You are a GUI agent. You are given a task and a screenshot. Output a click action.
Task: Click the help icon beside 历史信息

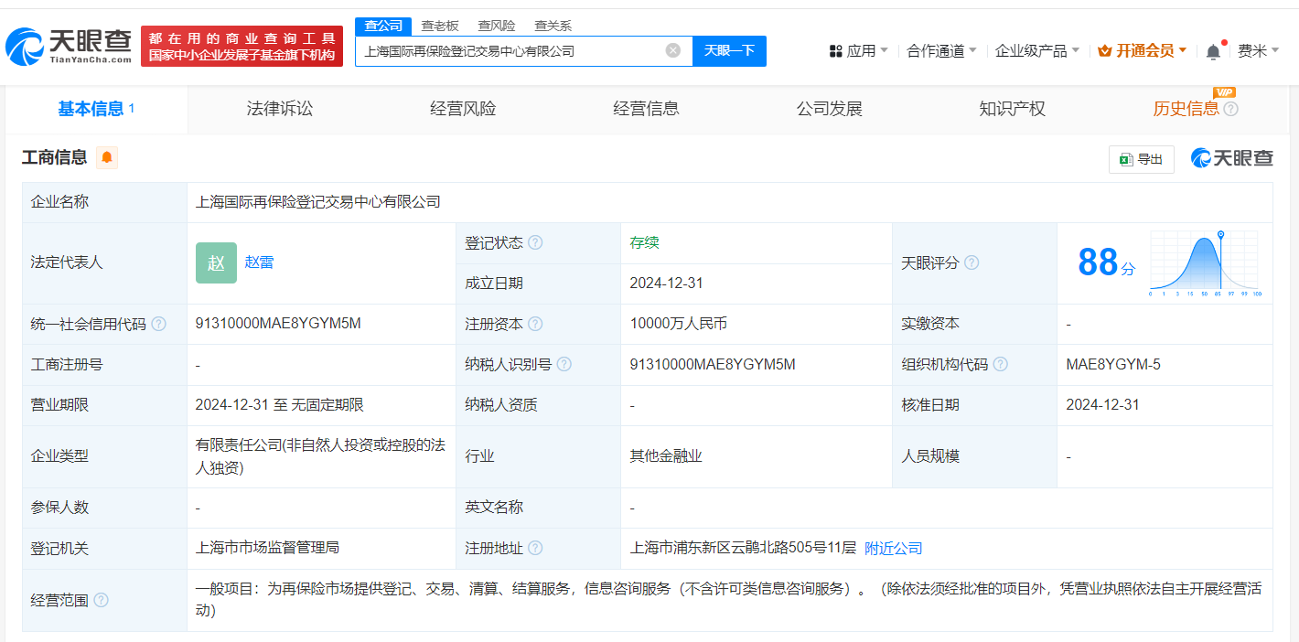(1231, 110)
